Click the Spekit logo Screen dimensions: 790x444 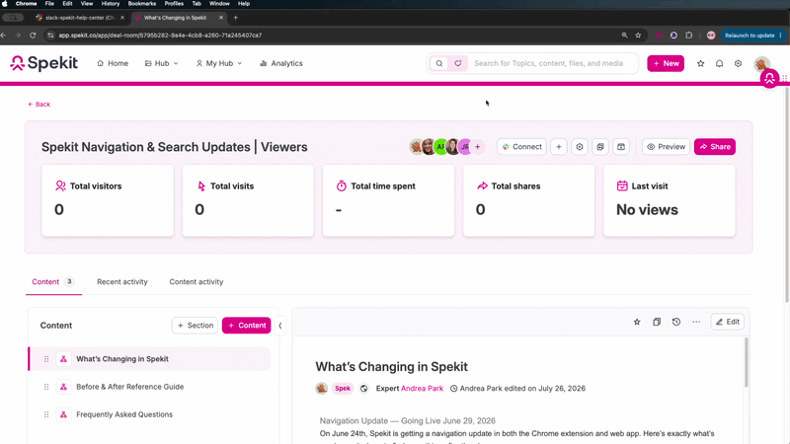pos(43,63)
